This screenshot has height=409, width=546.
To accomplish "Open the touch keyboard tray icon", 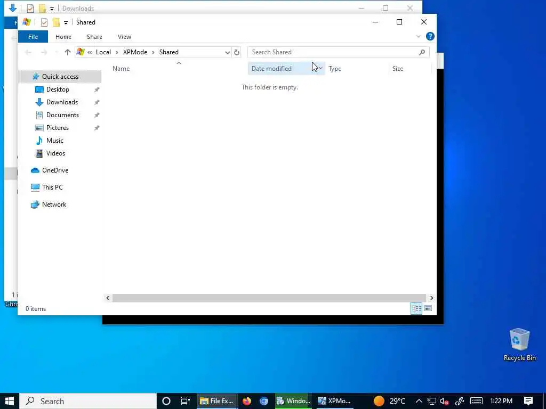I will pos(476,401).
